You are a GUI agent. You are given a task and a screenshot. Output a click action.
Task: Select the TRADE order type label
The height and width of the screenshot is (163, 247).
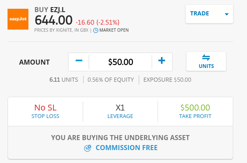coord(199,13)
